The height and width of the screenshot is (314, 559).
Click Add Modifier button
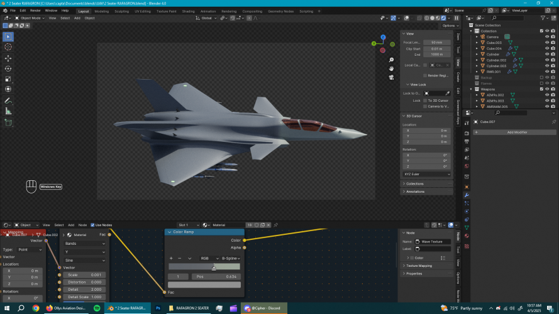pyautogui.click(x=514, y=132)
